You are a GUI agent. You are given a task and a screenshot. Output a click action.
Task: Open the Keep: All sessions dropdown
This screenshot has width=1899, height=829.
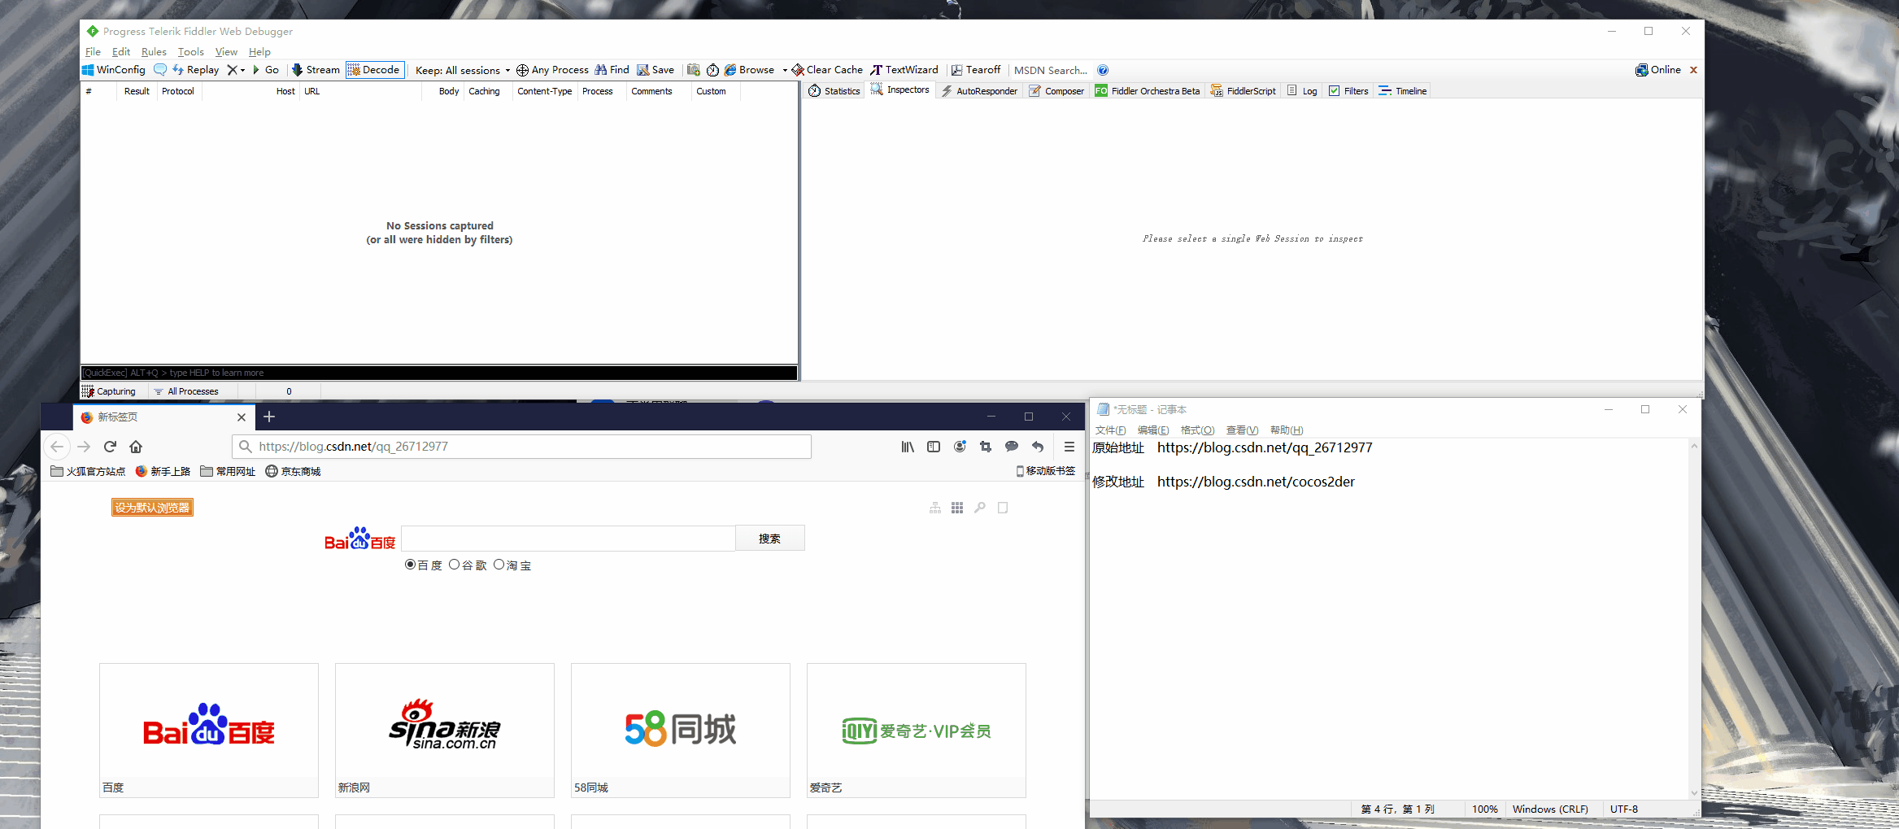tap(461, 70)
